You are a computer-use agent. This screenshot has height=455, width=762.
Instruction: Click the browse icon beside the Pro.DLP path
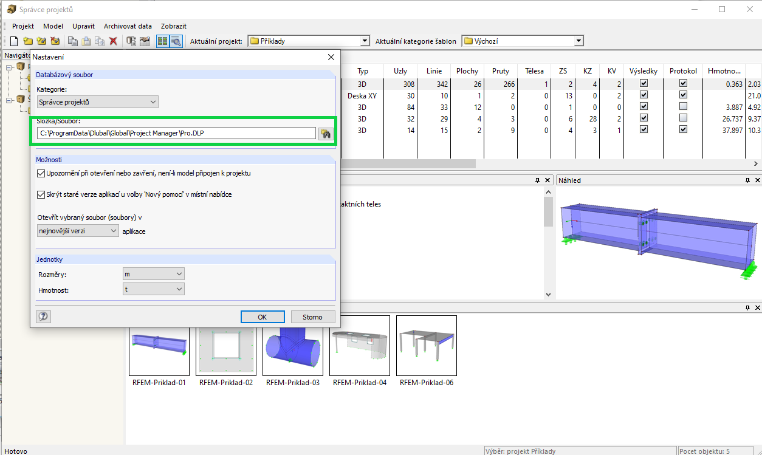[x=325, y=134]
